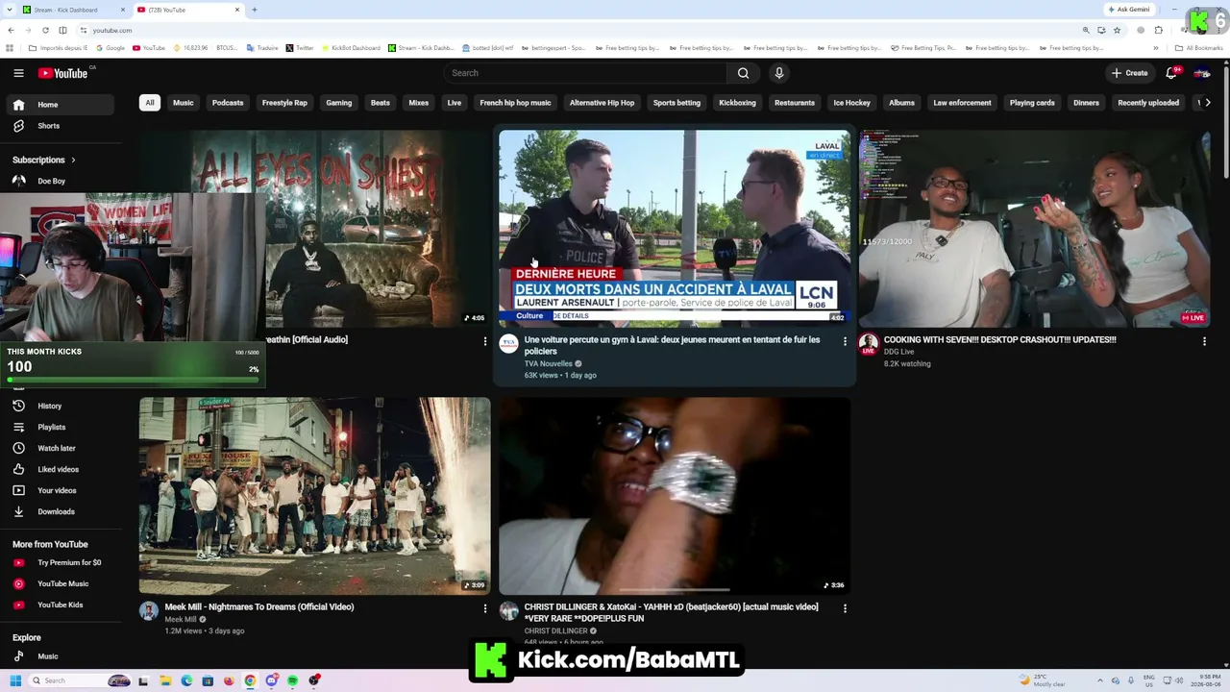
Task: Click the YouTube search input field
Action: point(586,73)
